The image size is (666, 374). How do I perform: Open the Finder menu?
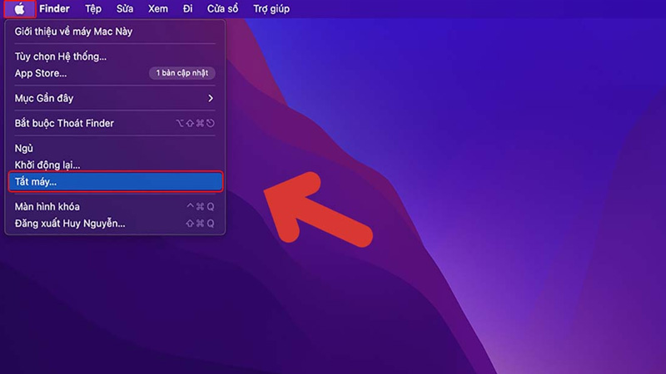click(54, 9)
